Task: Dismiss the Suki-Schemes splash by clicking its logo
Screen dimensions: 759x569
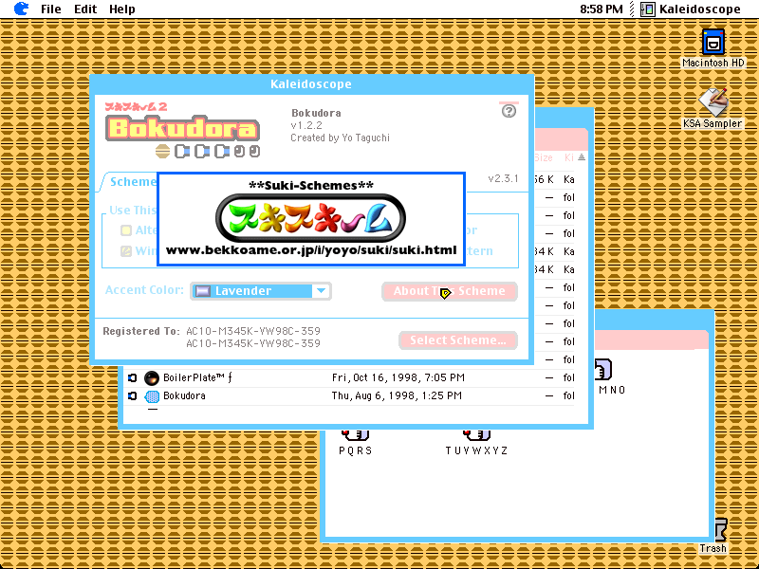Action: [x=310, y=218]
